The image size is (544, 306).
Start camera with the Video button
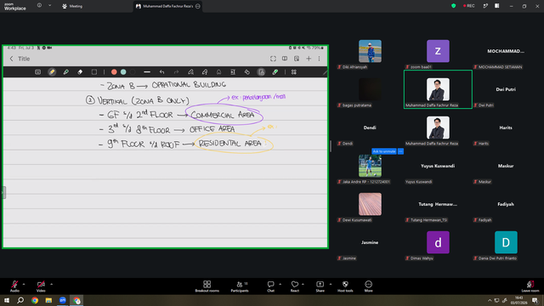(x=41, y=286)
